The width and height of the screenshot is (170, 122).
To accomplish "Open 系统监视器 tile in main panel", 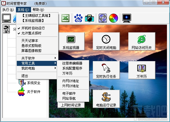I will point(72,41).
